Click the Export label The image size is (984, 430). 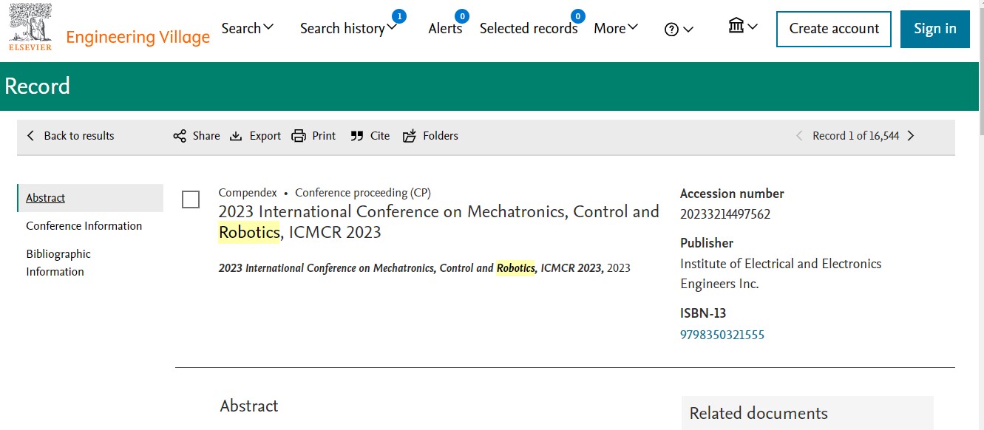[265, 136]
